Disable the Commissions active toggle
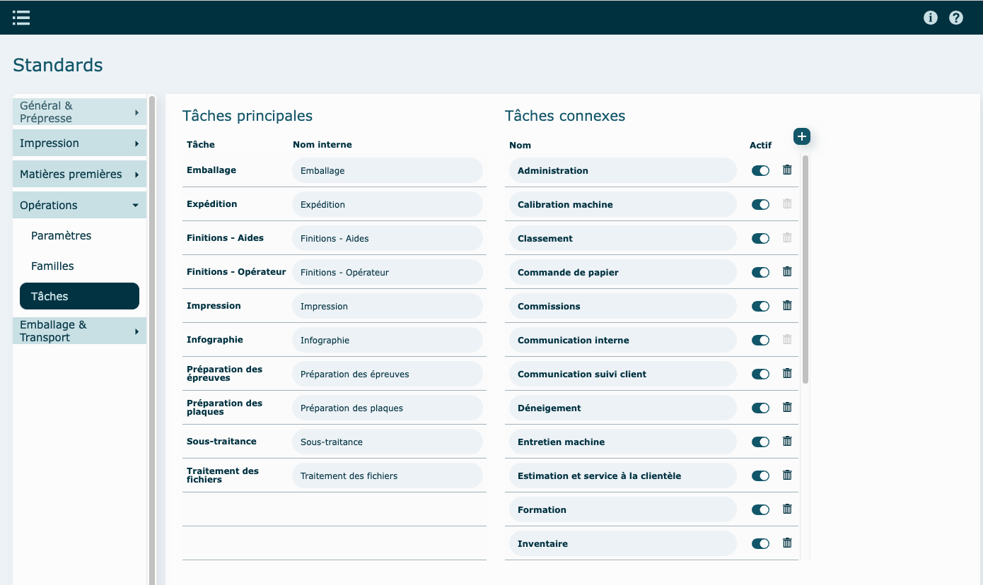 click(x=760, y=306)
